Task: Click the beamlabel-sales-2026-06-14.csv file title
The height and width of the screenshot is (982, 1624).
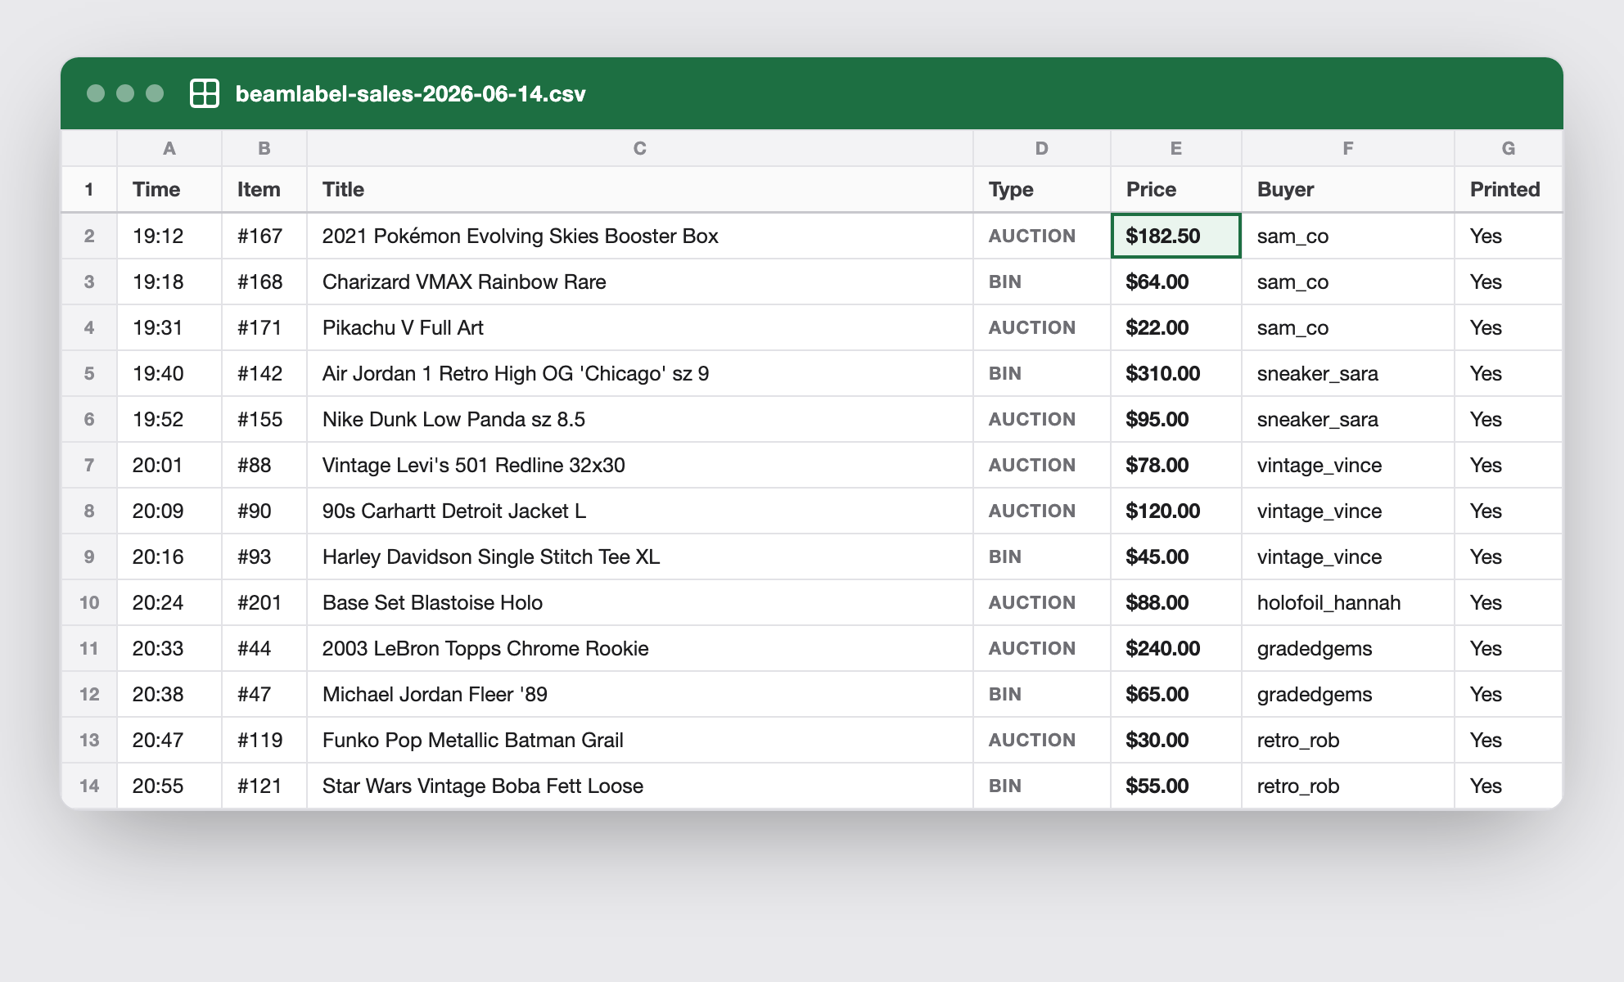Action: [x=410, y=93]
